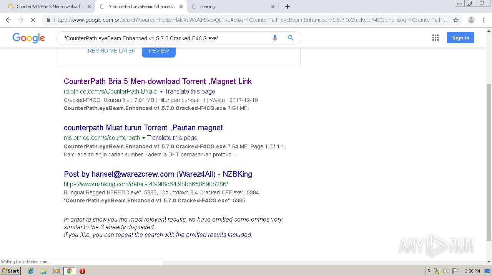Expand options arrow beside id.btnice.com URL

click(x=161, y=92)
